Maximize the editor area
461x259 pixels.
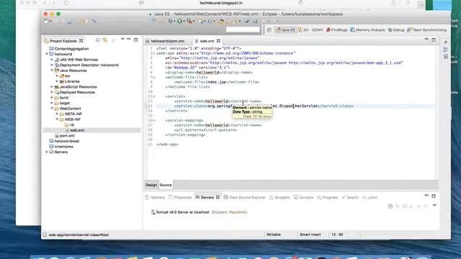[434, 40]
